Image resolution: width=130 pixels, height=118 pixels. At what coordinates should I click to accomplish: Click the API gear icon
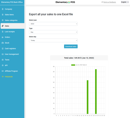(x=3, y=65)
